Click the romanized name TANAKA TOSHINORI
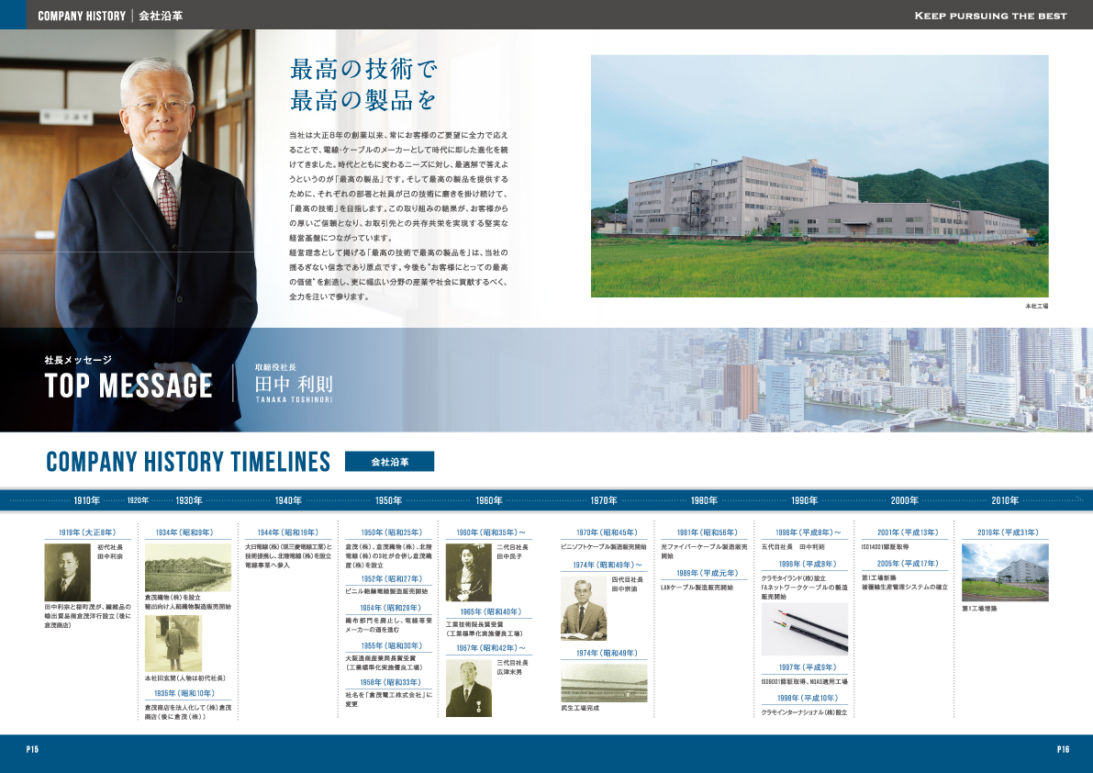The image size is (1093, 773). (x=294, y=399)
